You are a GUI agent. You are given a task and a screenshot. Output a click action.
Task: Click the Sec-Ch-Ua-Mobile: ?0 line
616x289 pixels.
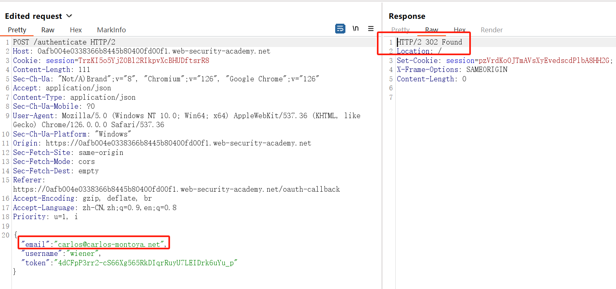[54, 106]
